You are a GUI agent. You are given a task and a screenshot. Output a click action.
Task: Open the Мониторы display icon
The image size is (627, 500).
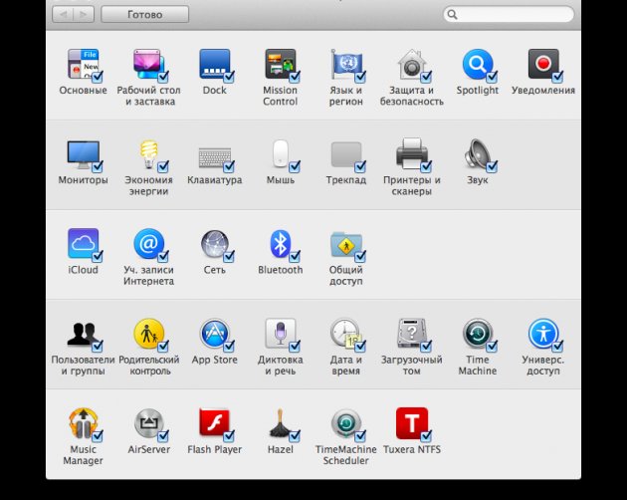coord(83,154)
